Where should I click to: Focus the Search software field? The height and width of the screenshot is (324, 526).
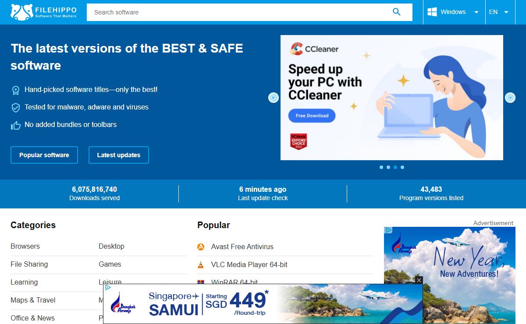pyautogui.click(x=249, y=12)
